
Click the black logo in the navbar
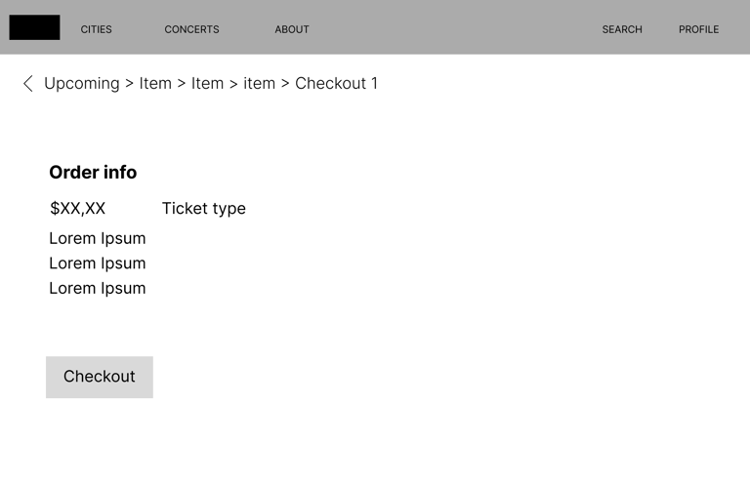point(34,28)
